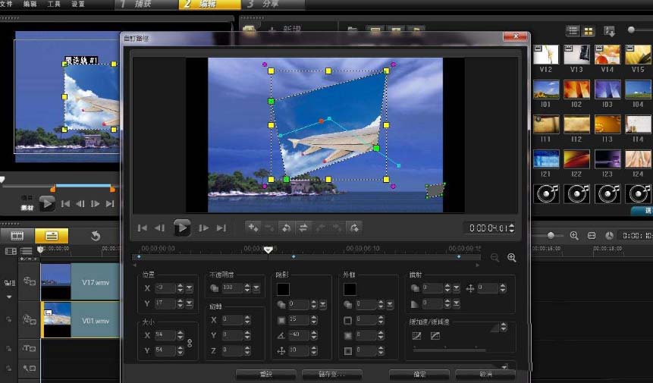
Task: Open the position X slider dropdown
Action: 190,288
